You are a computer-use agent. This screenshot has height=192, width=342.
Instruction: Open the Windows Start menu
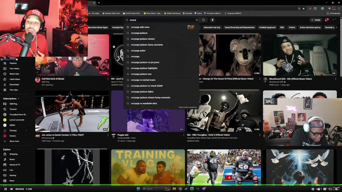tap(138, 189)
